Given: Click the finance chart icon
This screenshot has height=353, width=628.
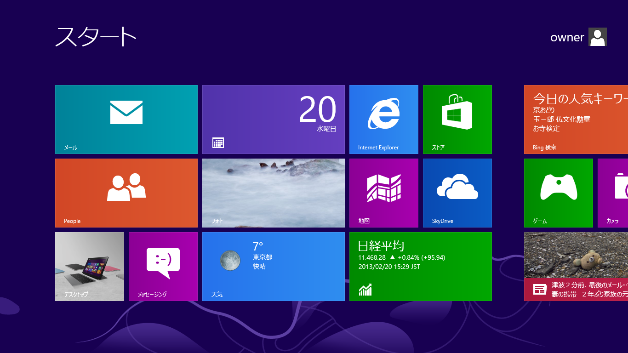Looking at the screenshot, I should 365,290.
